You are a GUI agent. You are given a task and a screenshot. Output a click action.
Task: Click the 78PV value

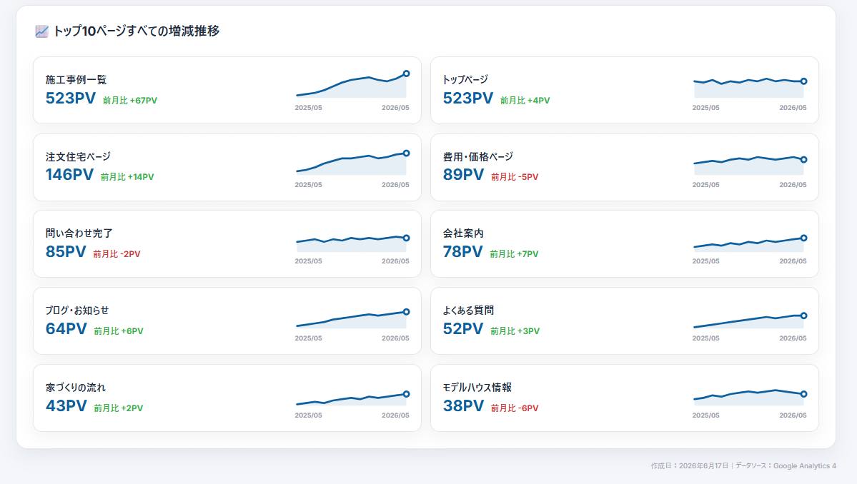point(463,251)
